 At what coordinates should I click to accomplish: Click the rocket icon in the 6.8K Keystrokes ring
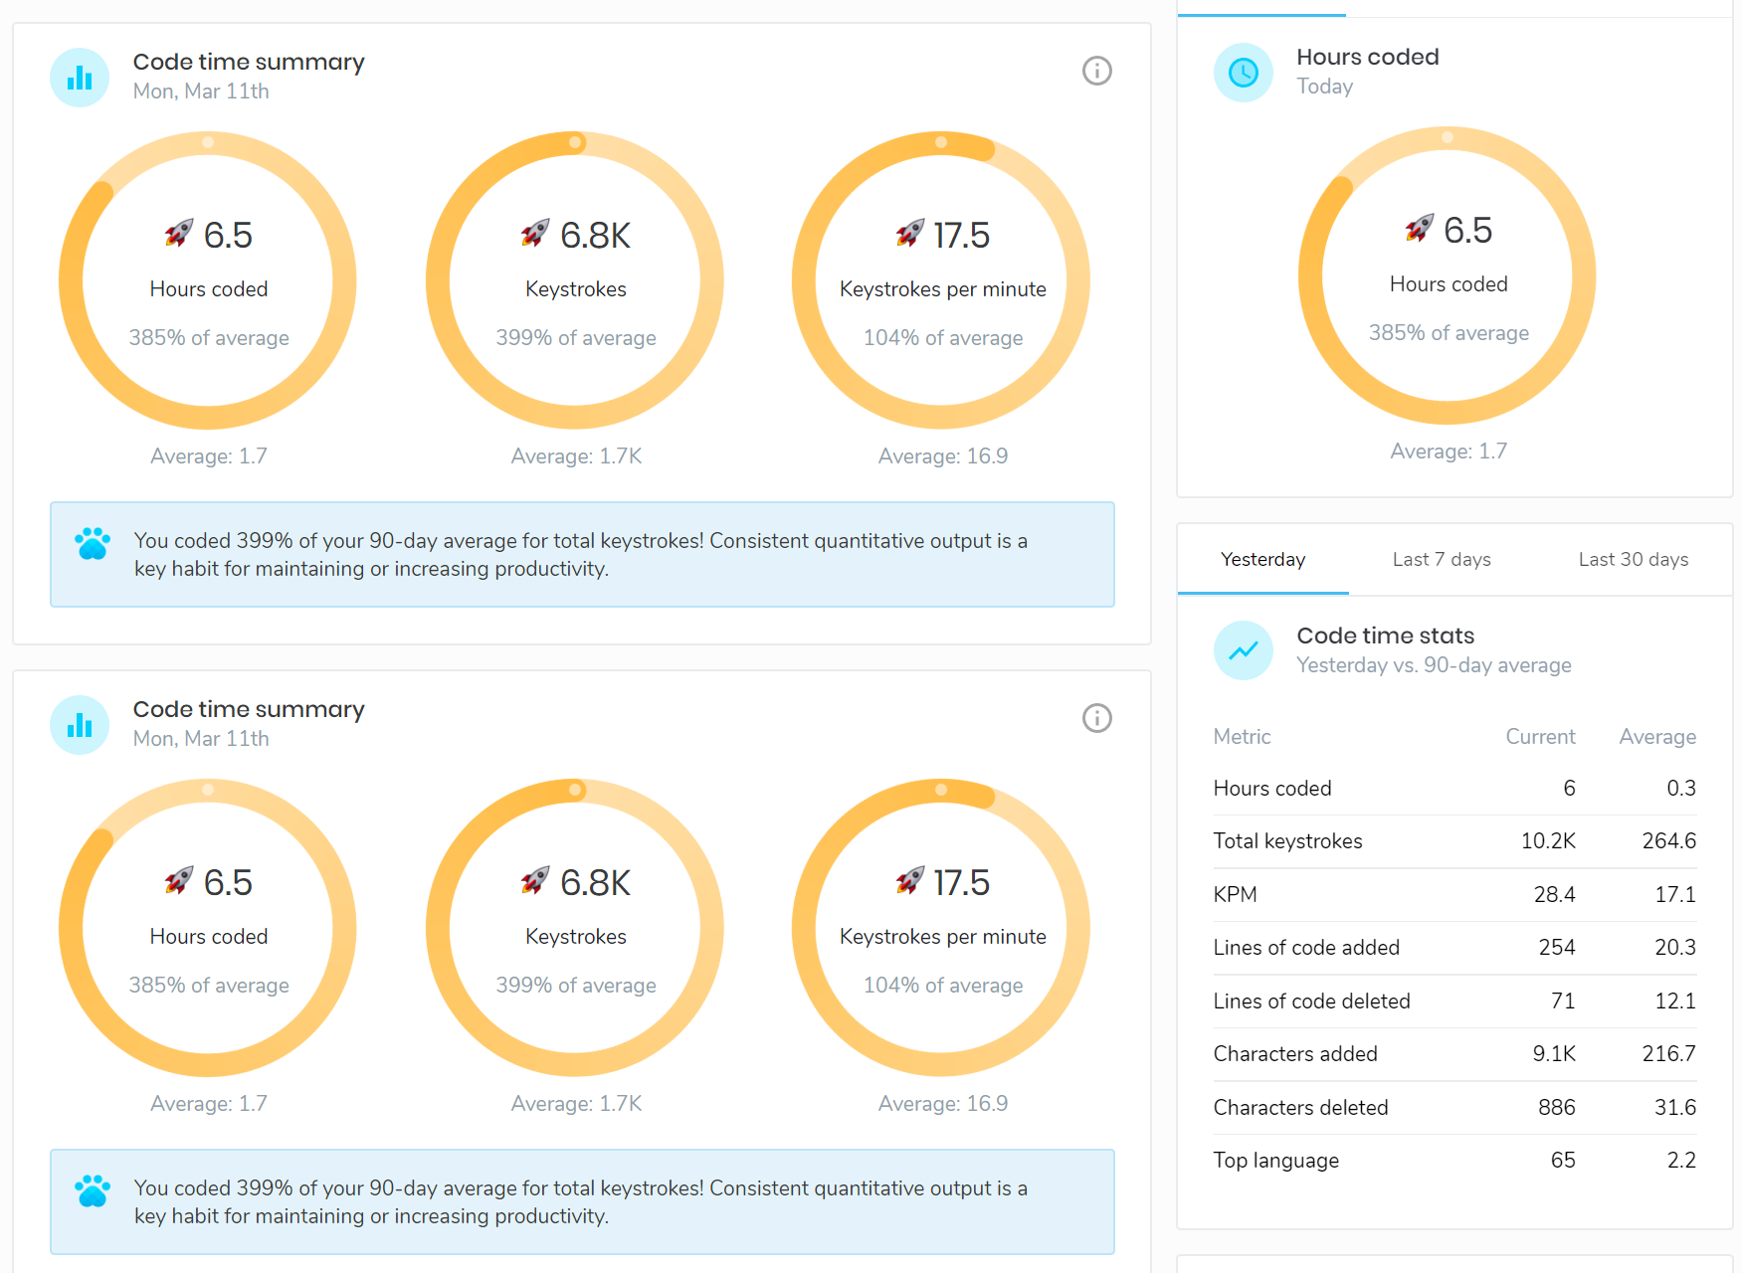click(536, 232)
